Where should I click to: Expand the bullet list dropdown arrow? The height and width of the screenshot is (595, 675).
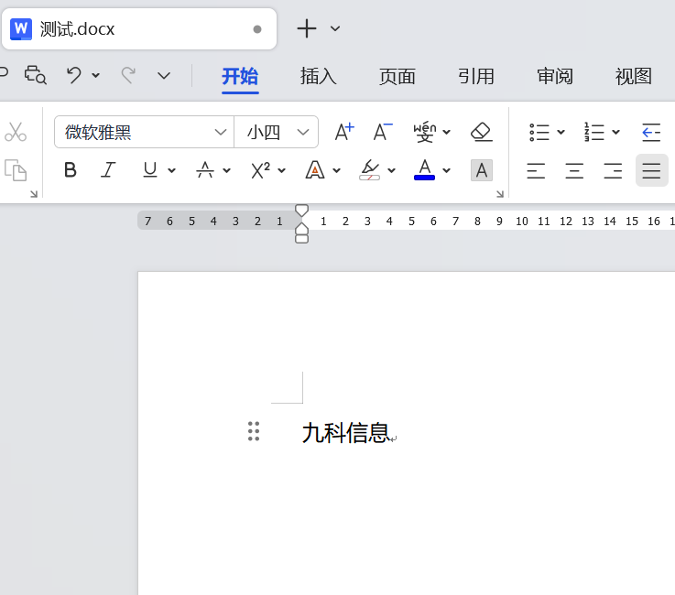[x=561, y=132]
